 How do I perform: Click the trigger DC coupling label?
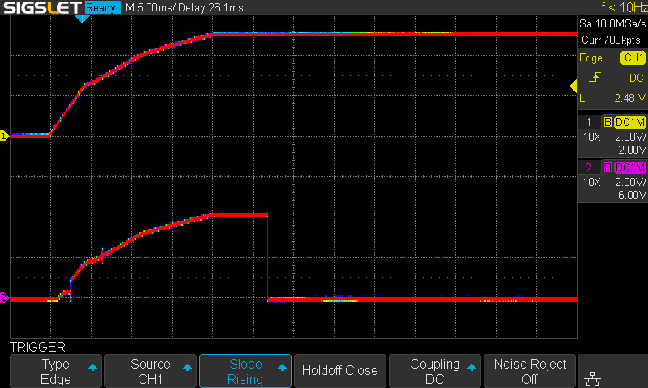click(637, 78)
